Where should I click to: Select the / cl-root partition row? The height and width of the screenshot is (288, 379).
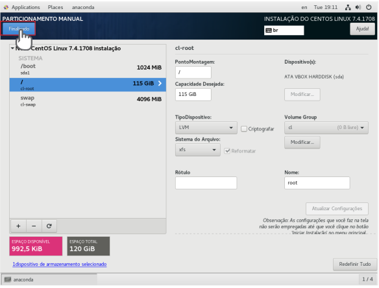coord(88,84)
